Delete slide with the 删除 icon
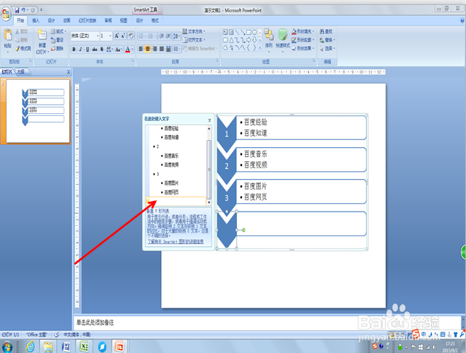The image size is (466, 353). click(x=57, y=49)
